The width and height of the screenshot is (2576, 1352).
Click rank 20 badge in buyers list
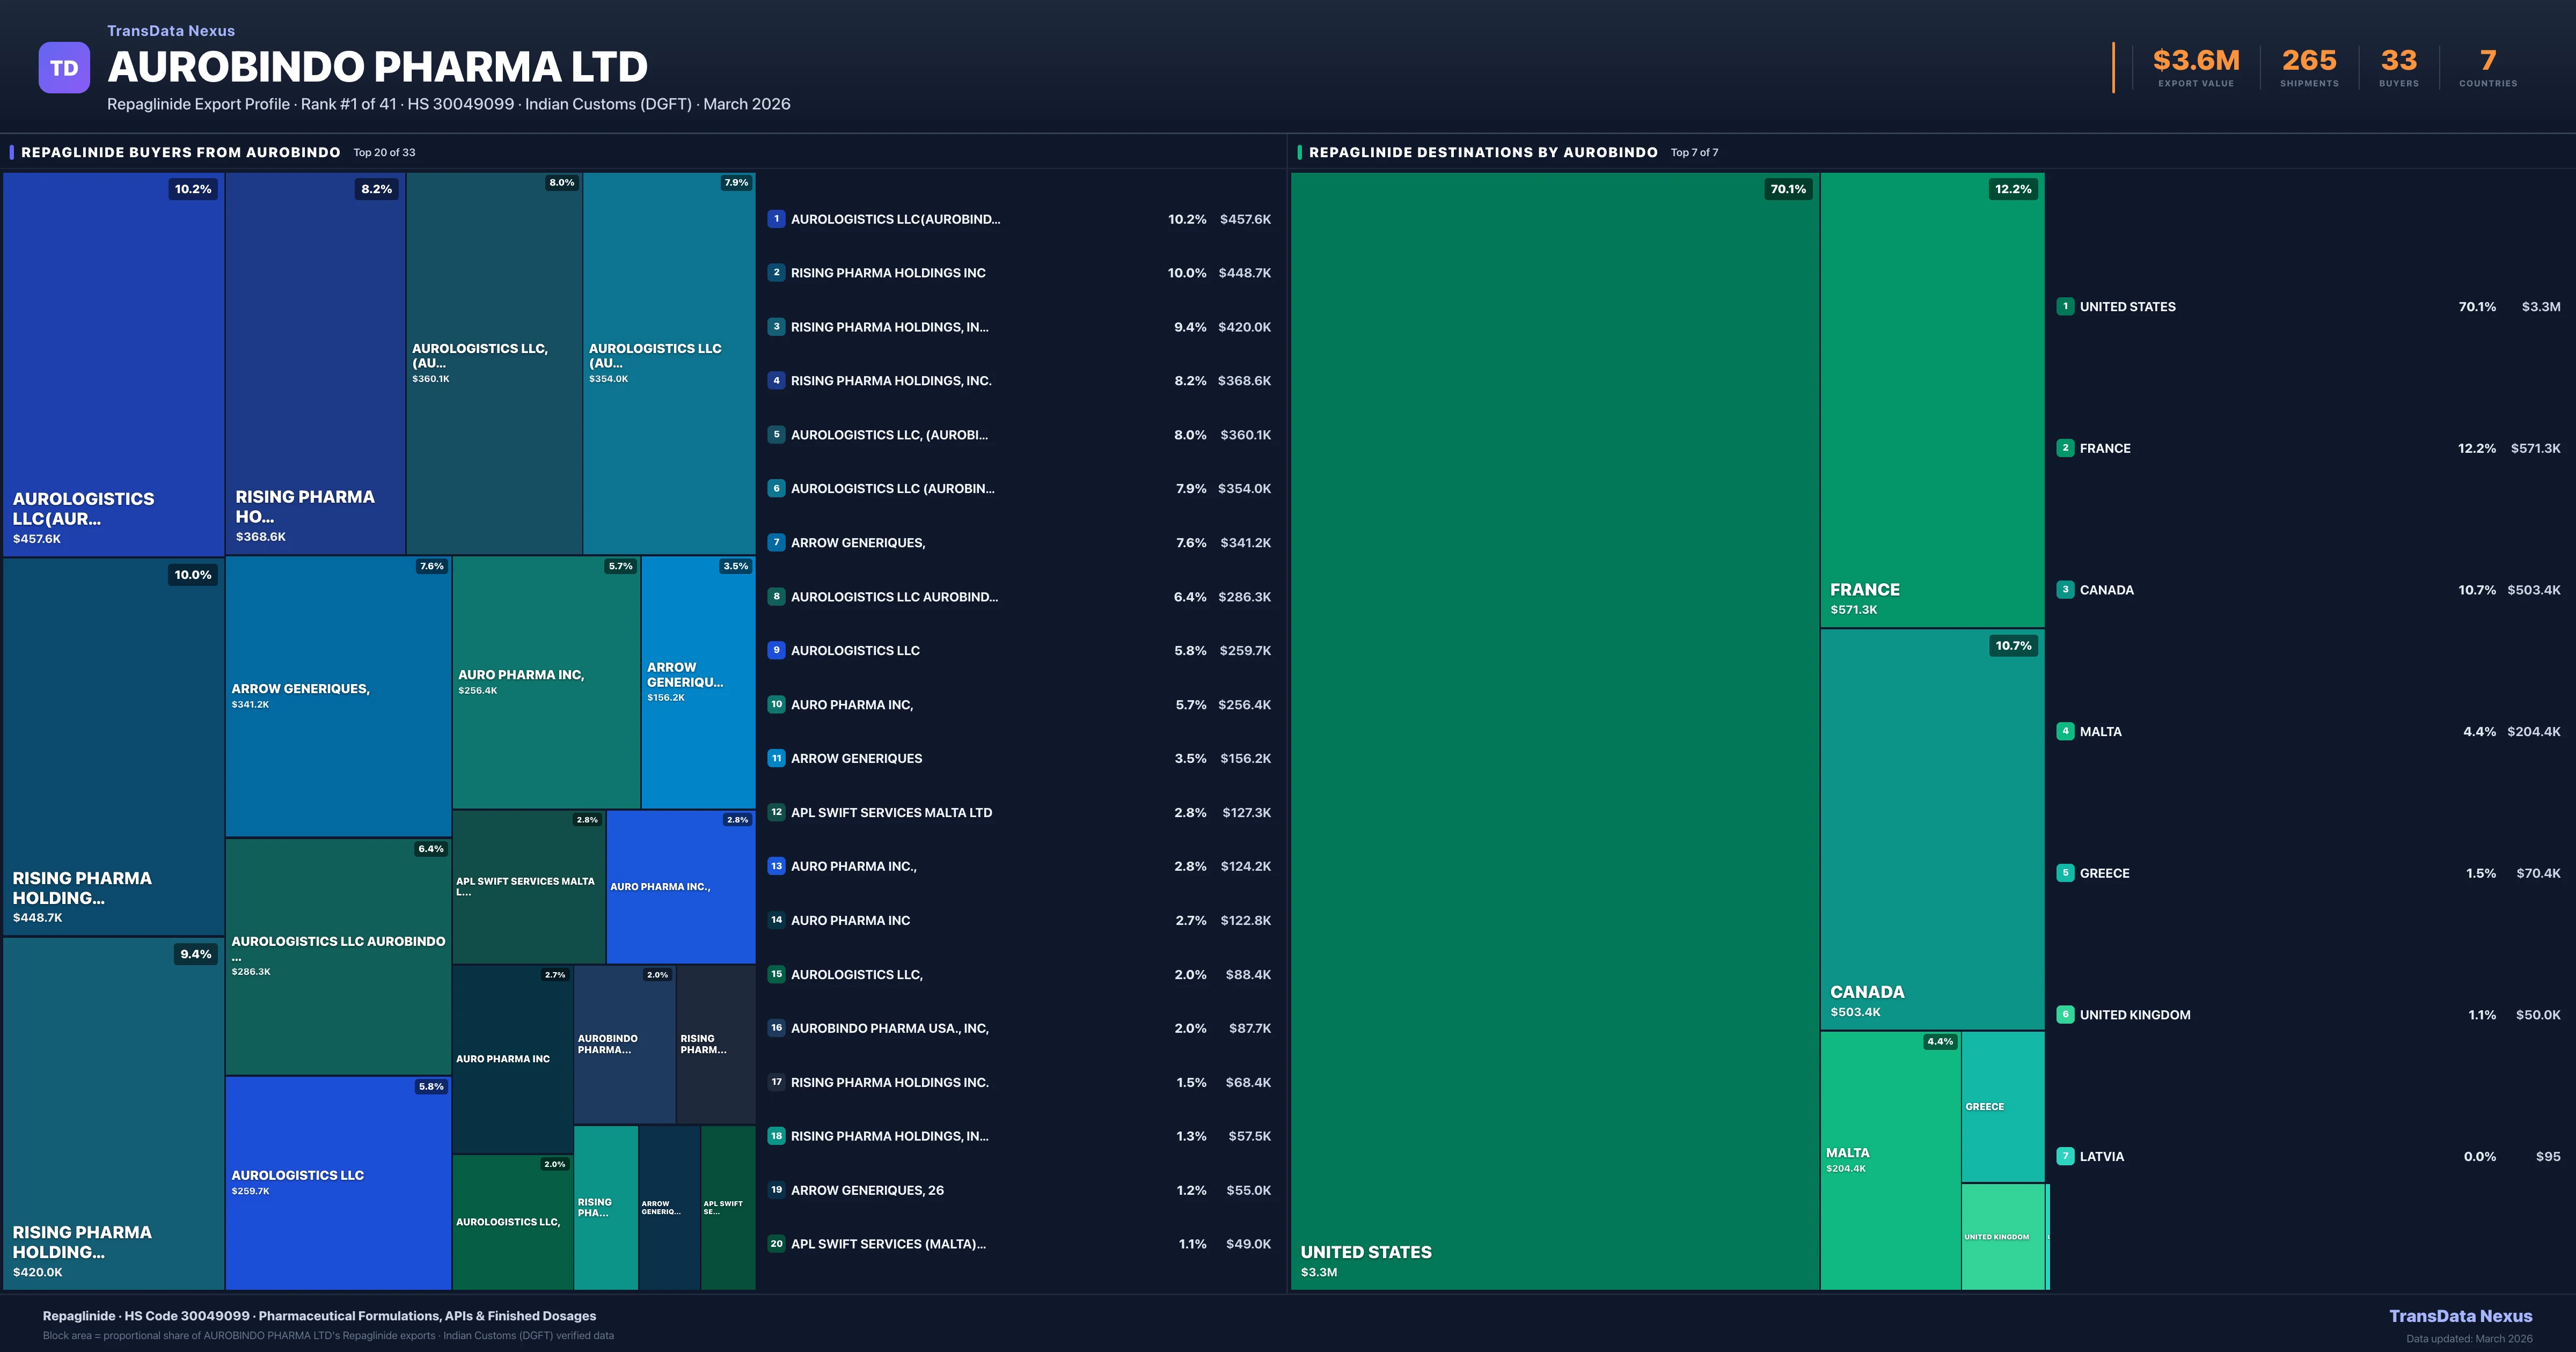tap(776, 1244)
